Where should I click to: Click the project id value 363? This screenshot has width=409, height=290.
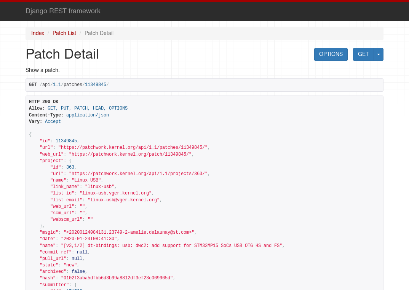tap(70, 167)
